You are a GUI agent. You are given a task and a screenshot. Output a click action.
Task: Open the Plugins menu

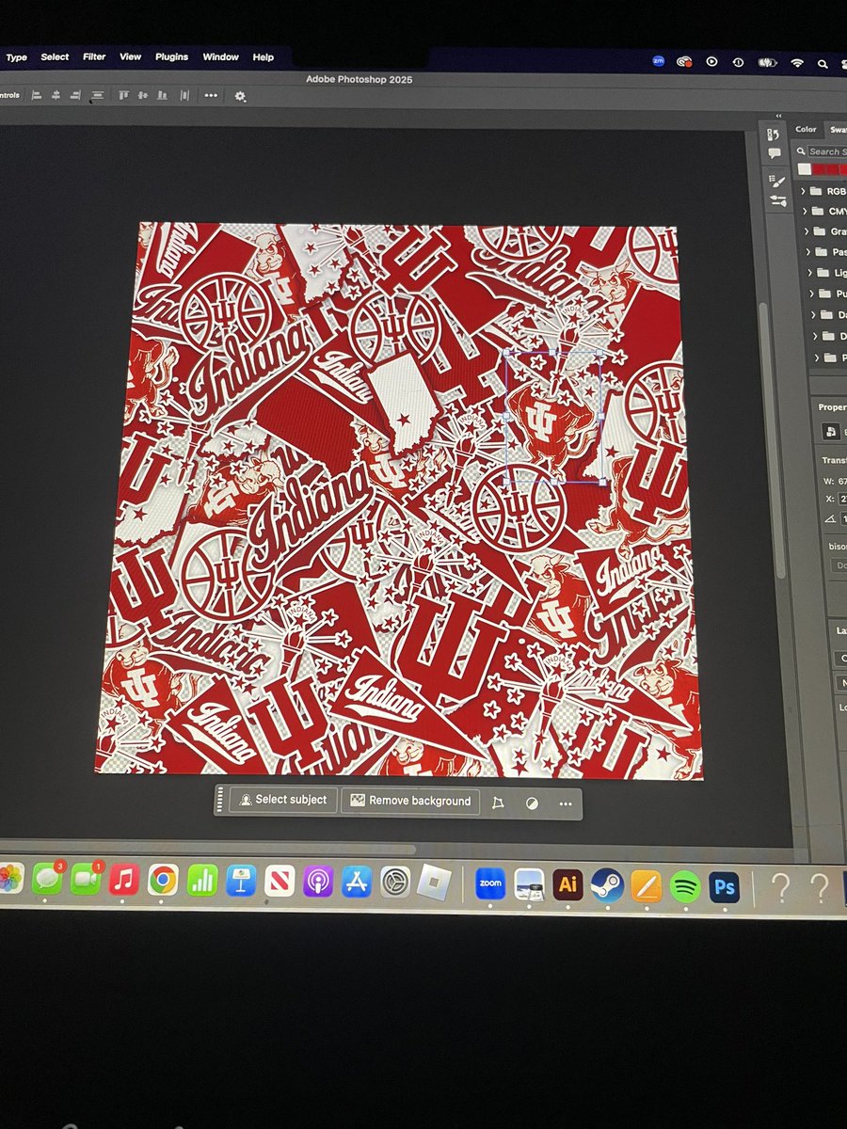tap(172, 57)
